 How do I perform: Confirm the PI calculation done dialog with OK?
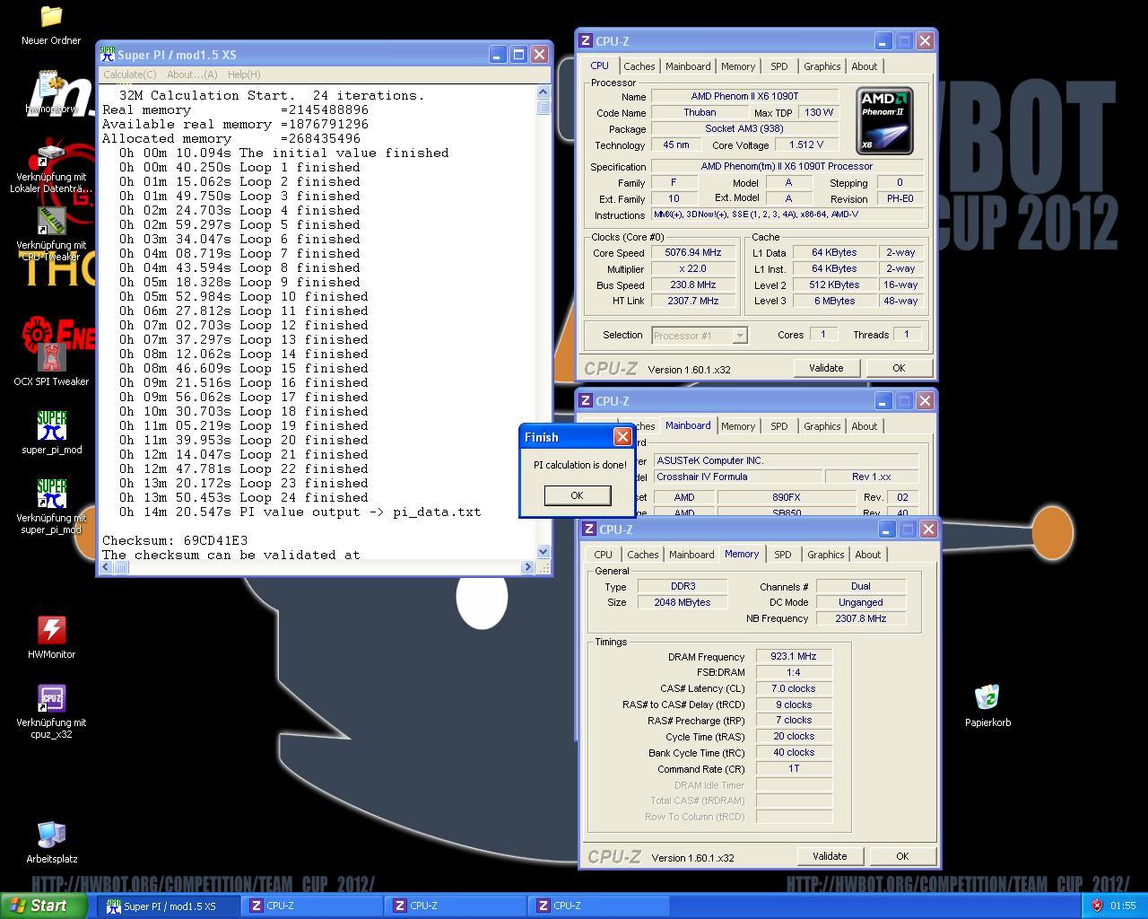pos(578,495)
